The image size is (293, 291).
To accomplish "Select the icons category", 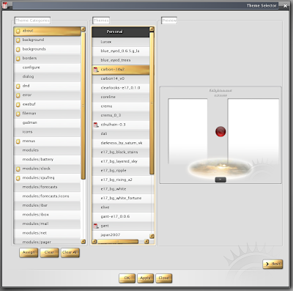I will 47,132.
